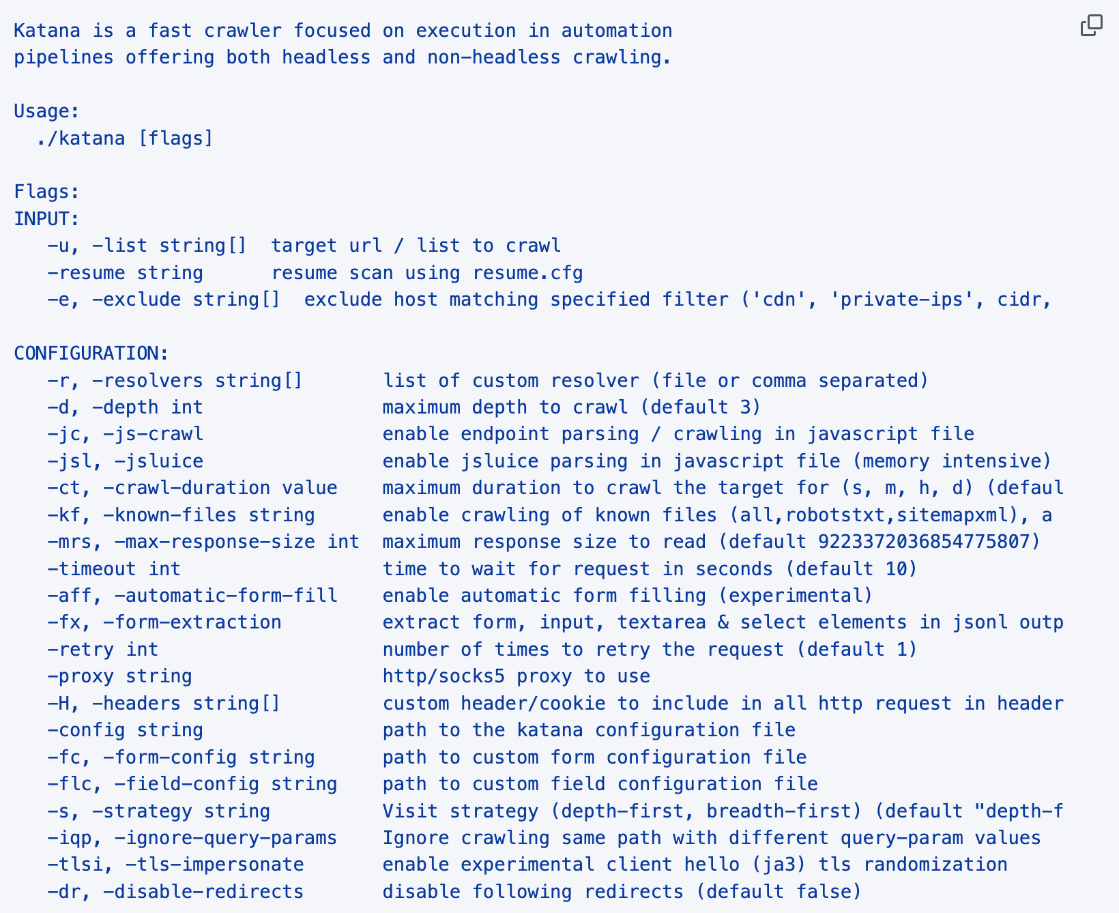The height and width of the screenshot is (913, 1119).
Task: Click the '-r, -resolvers string[]' flag
Action: (x=174, y=380)
